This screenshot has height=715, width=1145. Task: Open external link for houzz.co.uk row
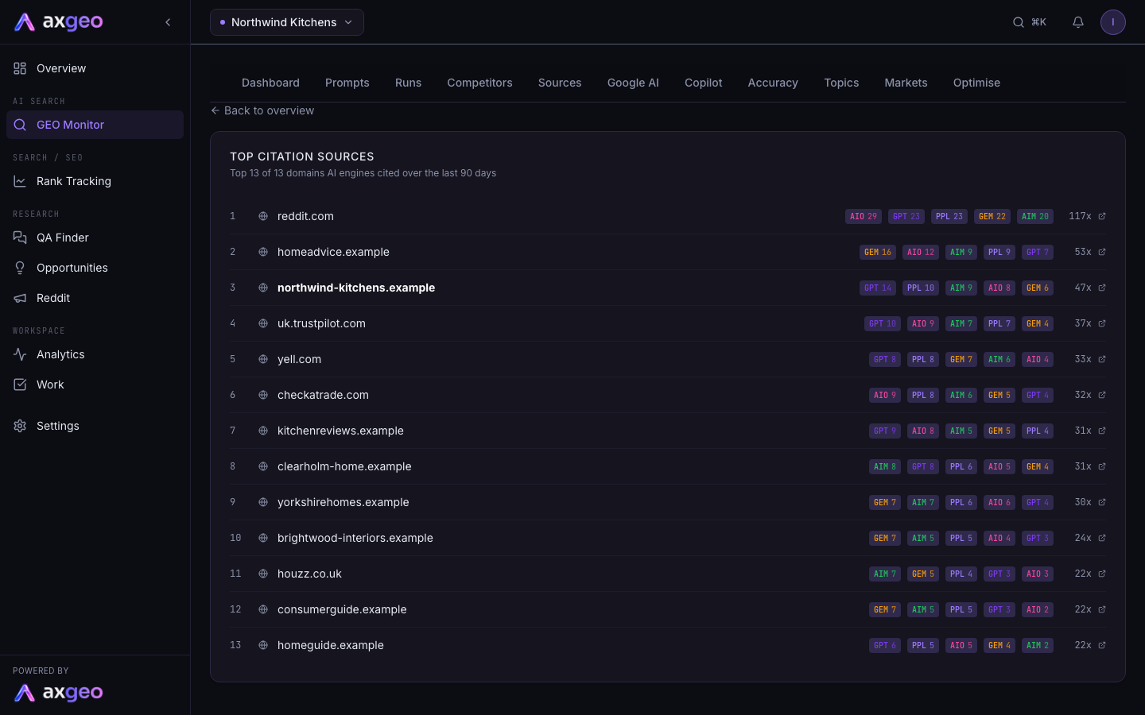point(1102,574)
